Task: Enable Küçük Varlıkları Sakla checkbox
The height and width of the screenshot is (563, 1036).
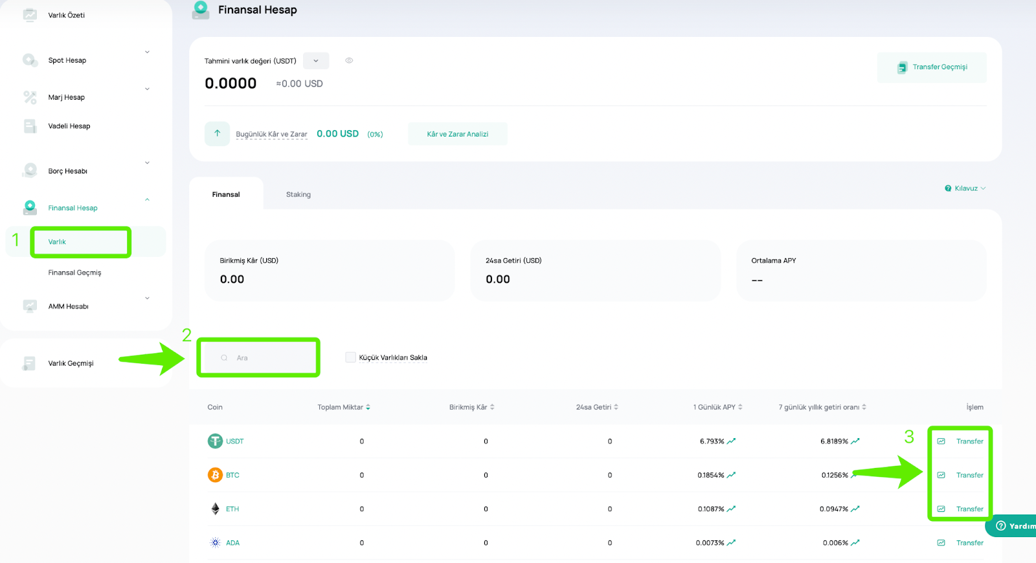Action: point(350,357)
